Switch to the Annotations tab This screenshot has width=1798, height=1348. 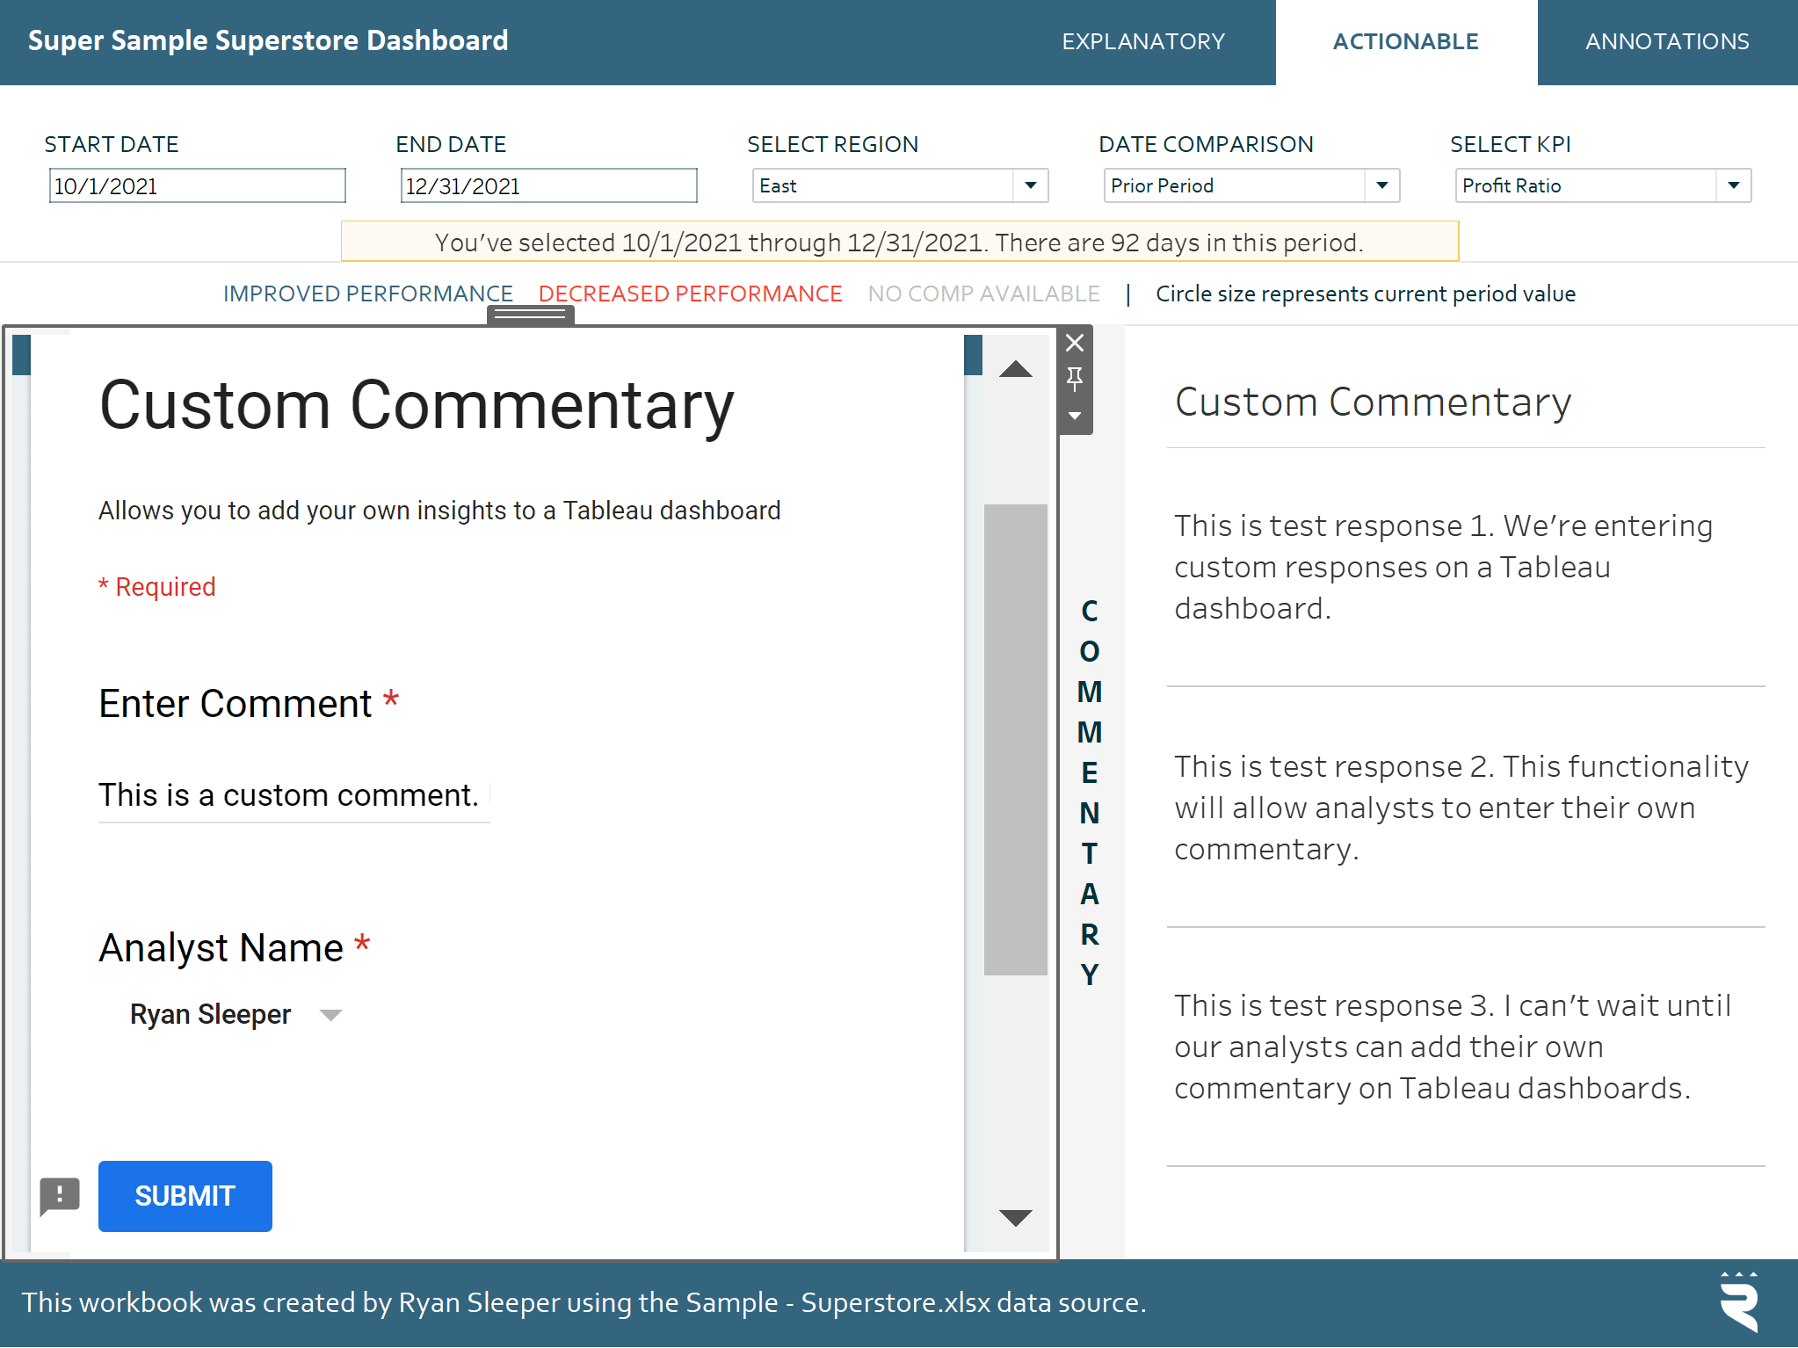tap(1667, 41)
